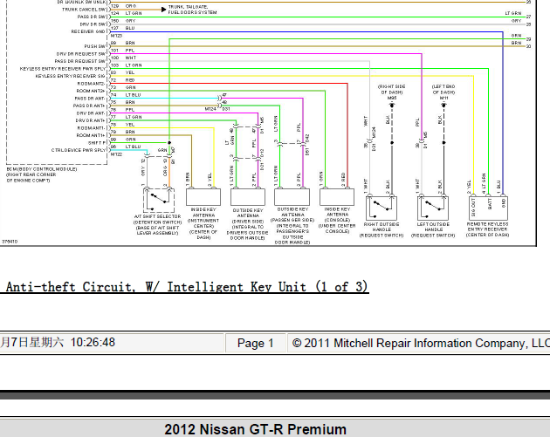Image resolution: width=550 pixels, height=437 pixels.
Task: Click KEYLESS ENTRY RECEIVER SIG label
Action: point(70,76)
